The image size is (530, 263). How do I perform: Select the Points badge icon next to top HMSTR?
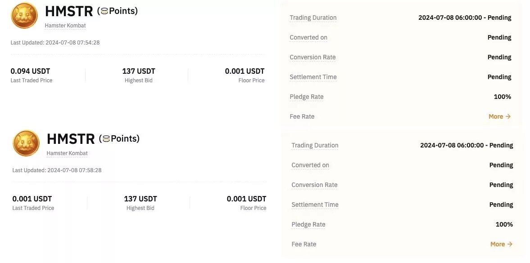coord(104,10)
